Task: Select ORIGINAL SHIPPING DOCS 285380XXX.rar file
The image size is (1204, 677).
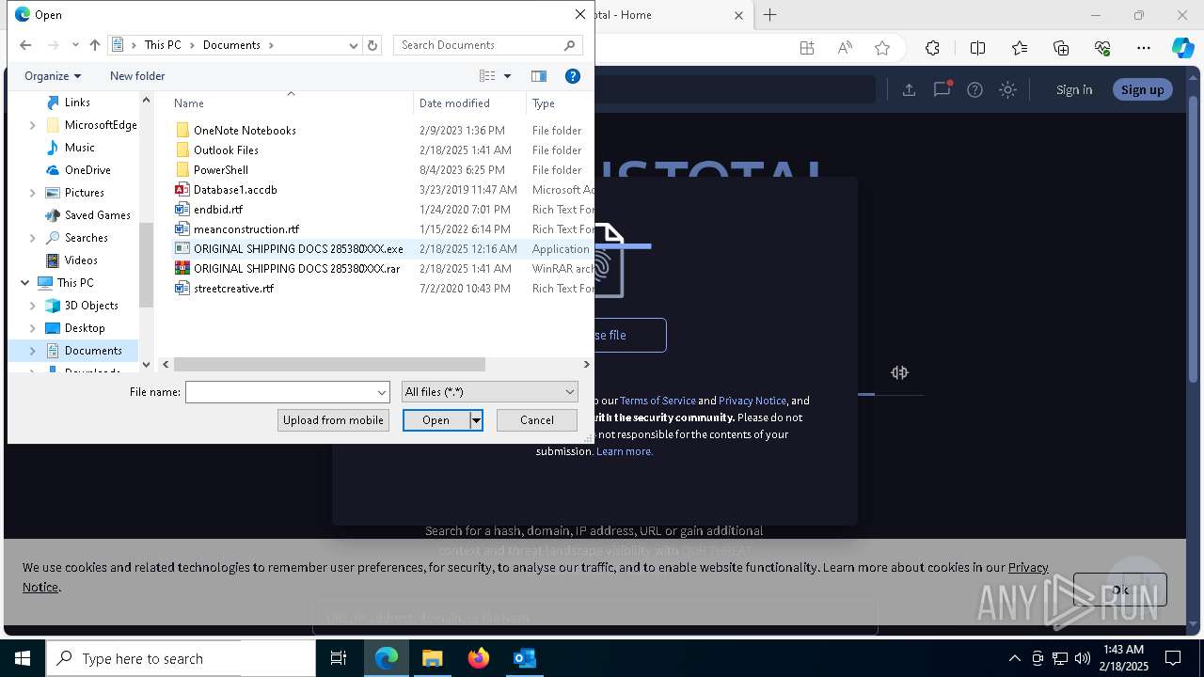Action: click(x=296, y=269)
